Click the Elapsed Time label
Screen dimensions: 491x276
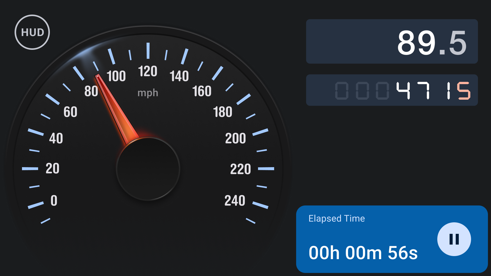pos(337,218)
